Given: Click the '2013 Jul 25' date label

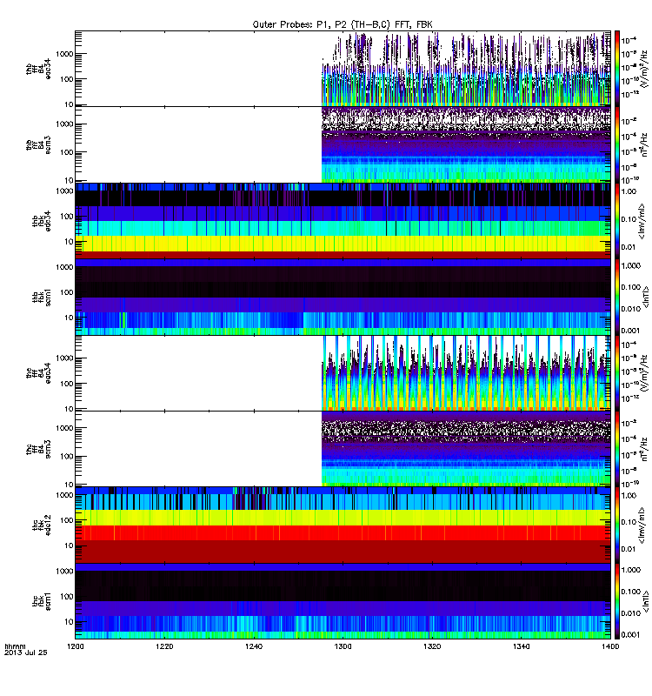Looking at the screenshot, I should point(25,652).
